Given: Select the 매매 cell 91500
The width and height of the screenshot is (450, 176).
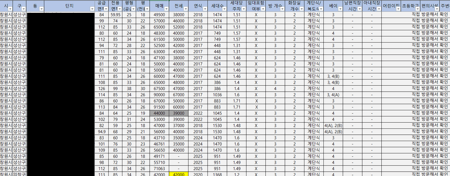Looking at the screenshot, I should click(x=160, y=107).
